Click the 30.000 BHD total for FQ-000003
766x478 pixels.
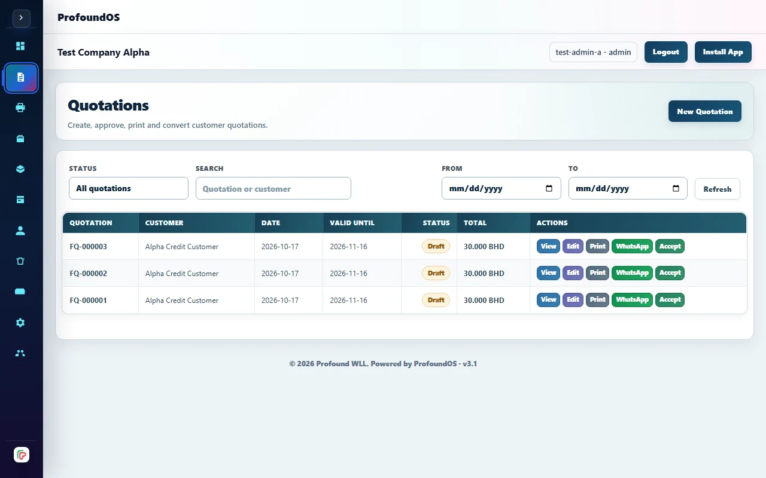click(484, 247)
